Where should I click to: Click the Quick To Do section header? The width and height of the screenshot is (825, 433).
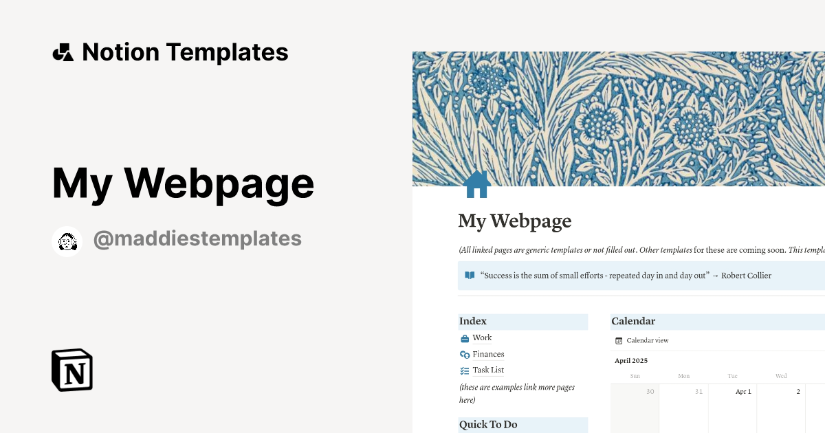[x=488, y=424]
